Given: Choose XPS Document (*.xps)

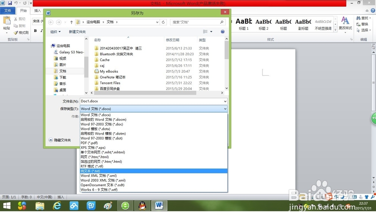Looking at the screenshot, I should tap(153, 147).
